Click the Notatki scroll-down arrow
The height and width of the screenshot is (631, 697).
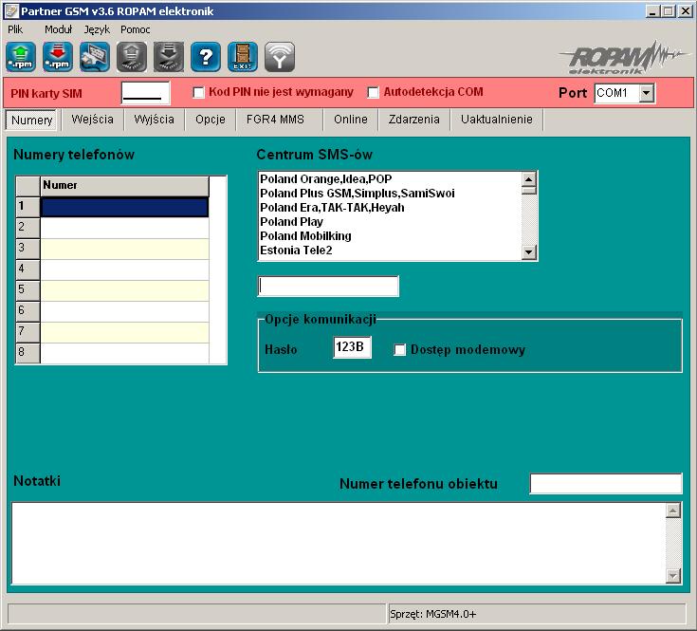click(x=673, y=576)
